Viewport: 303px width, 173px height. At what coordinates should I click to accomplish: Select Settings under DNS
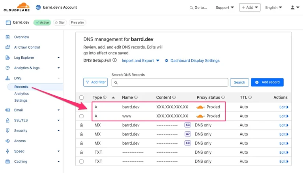pyautogui.click(x=21, y=100)
